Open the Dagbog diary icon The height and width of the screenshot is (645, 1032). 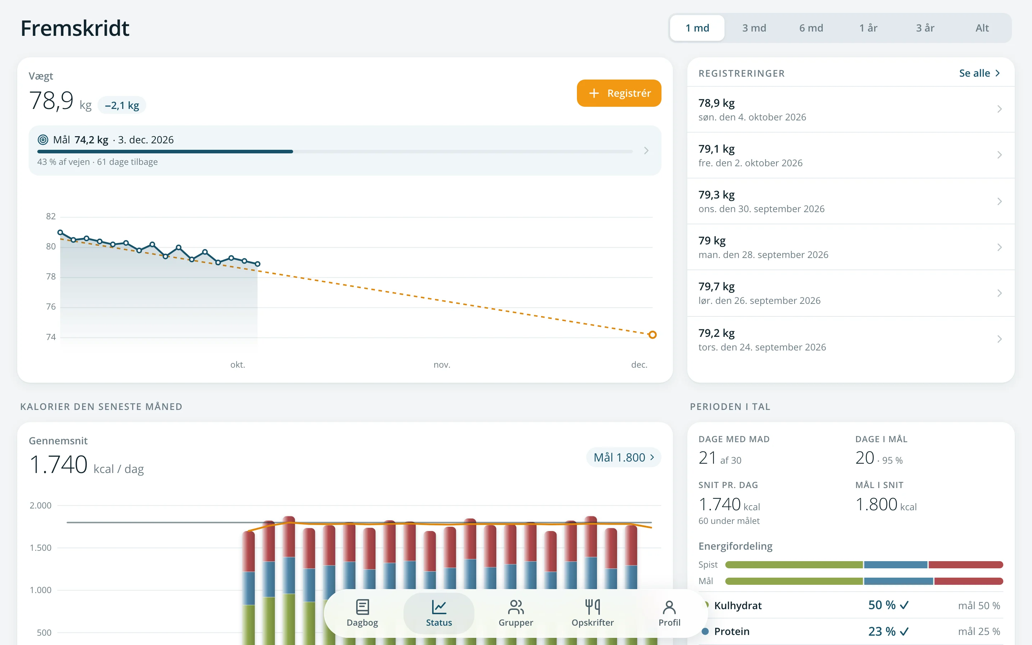(362, 606)
